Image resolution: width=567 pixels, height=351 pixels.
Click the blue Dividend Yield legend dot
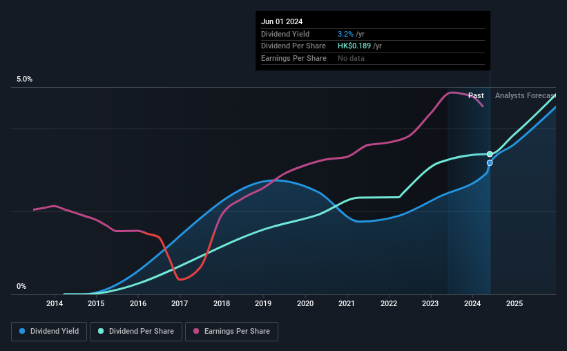pyautogui.click(x=22, y=331)
